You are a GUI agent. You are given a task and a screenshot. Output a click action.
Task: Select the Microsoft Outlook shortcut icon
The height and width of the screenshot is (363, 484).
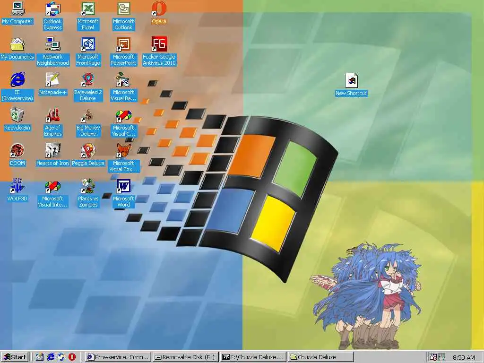[x=123, y=9]
